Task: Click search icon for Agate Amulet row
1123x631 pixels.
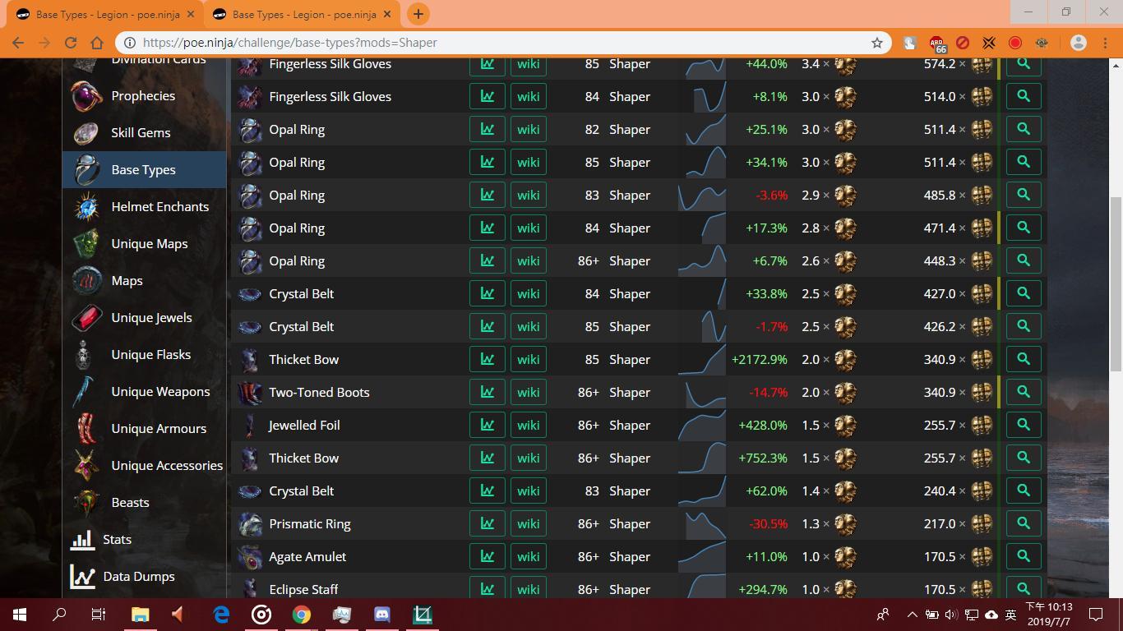Action: (x=1024, y=556)
